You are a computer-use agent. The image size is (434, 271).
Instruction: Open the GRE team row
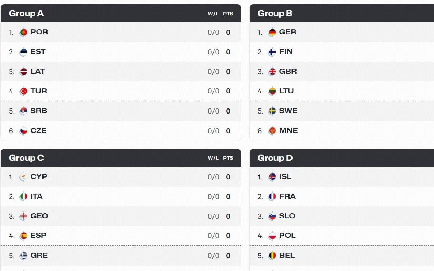pos(121,256)
